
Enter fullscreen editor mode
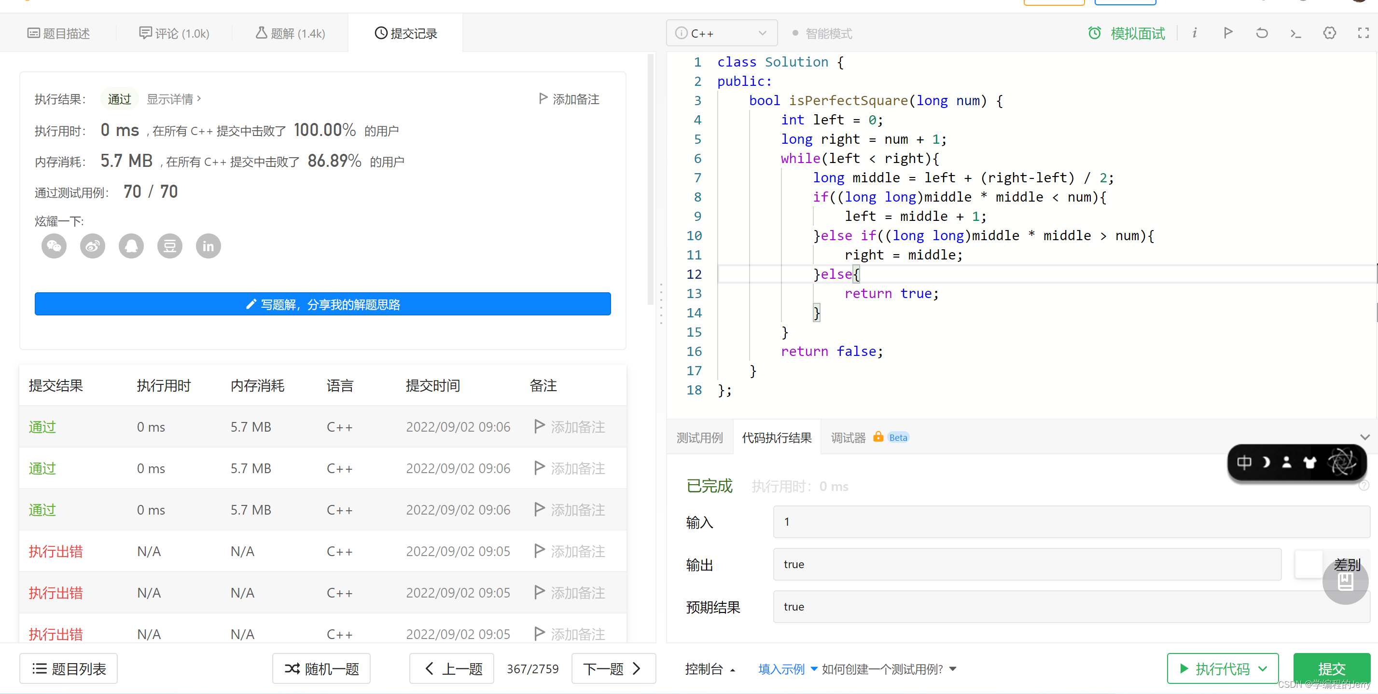1363,33
